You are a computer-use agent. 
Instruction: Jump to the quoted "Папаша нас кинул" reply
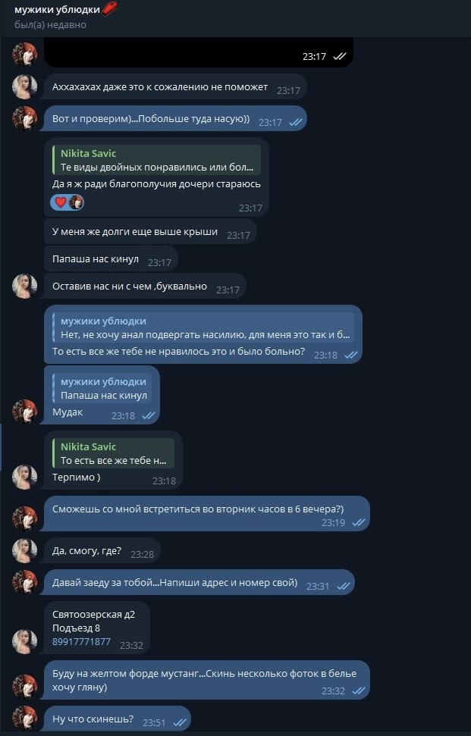point(102,389)
